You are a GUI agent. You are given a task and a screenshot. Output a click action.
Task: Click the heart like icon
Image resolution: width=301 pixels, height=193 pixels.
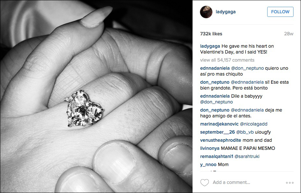point(205,182)
